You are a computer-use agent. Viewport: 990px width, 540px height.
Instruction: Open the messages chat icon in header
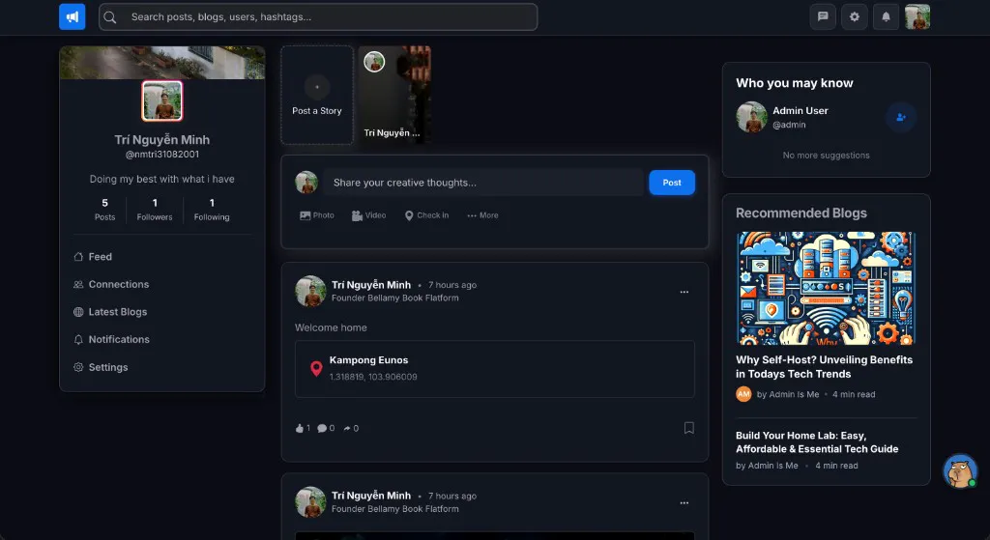823,17
